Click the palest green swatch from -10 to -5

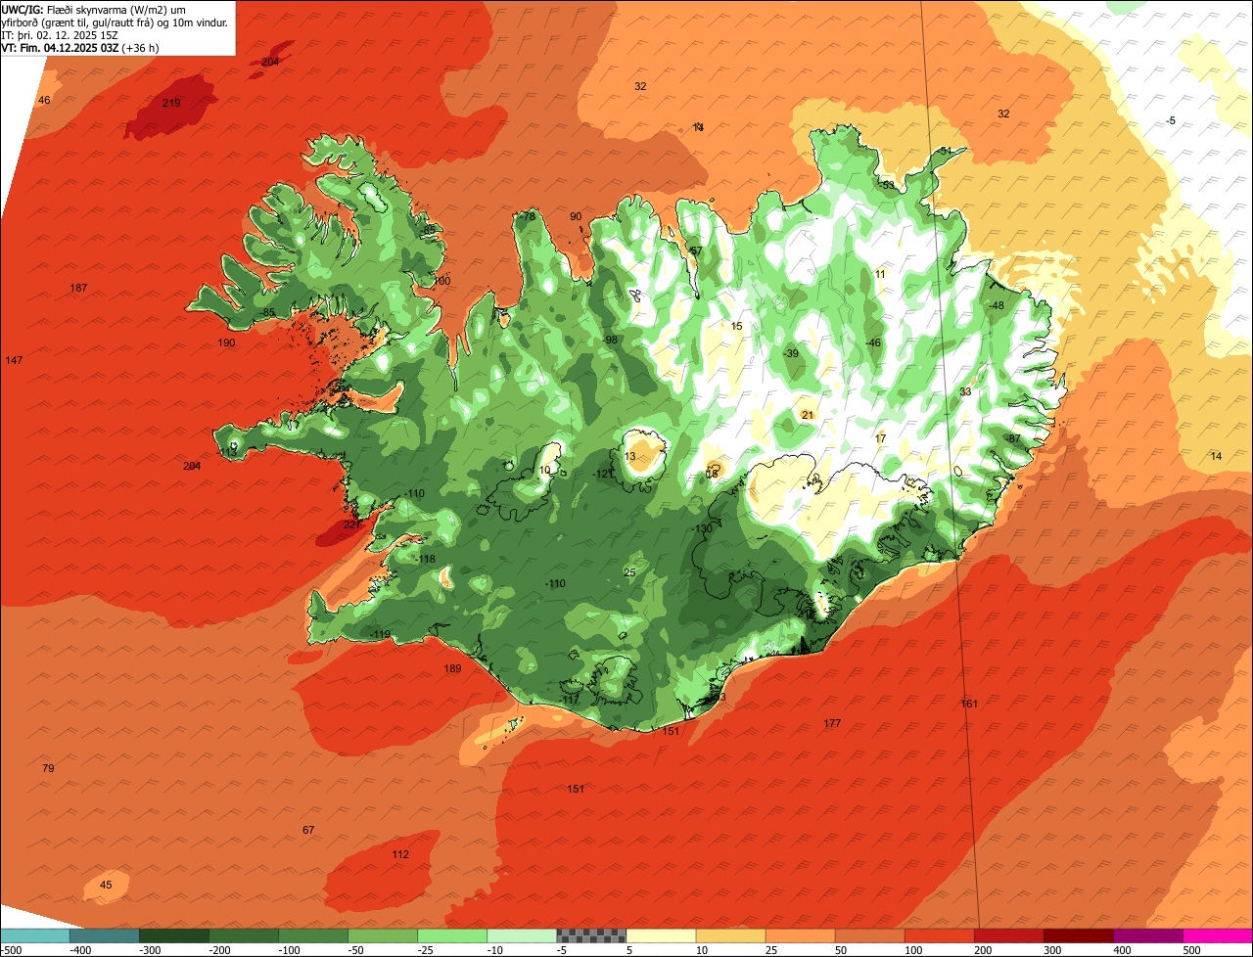click(x=522, y=935)
